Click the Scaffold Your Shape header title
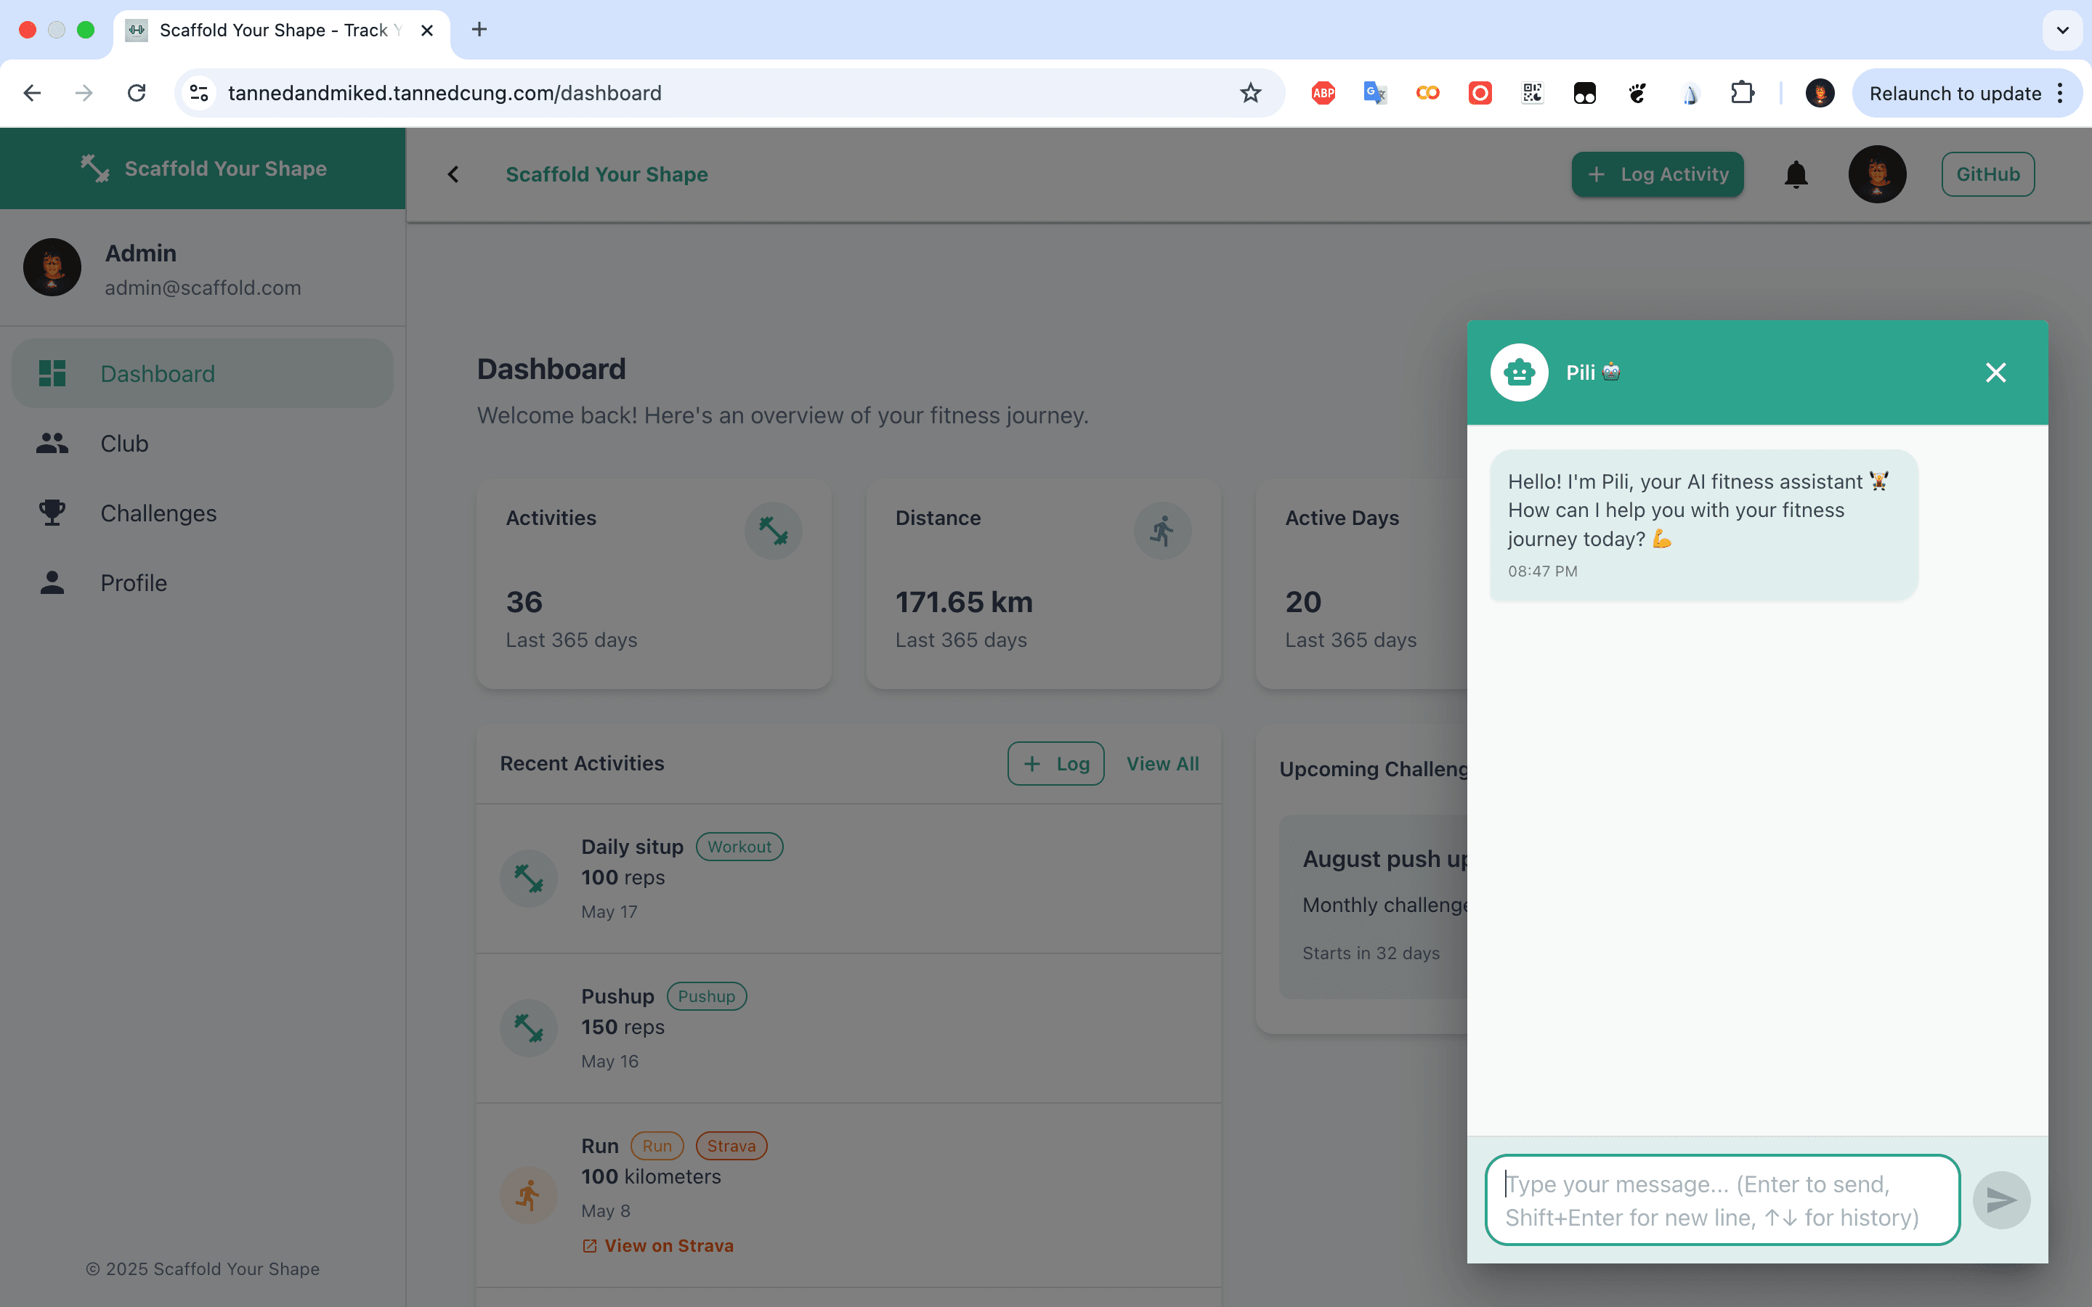This screenshot has height=1307, width=2092. 606,174
